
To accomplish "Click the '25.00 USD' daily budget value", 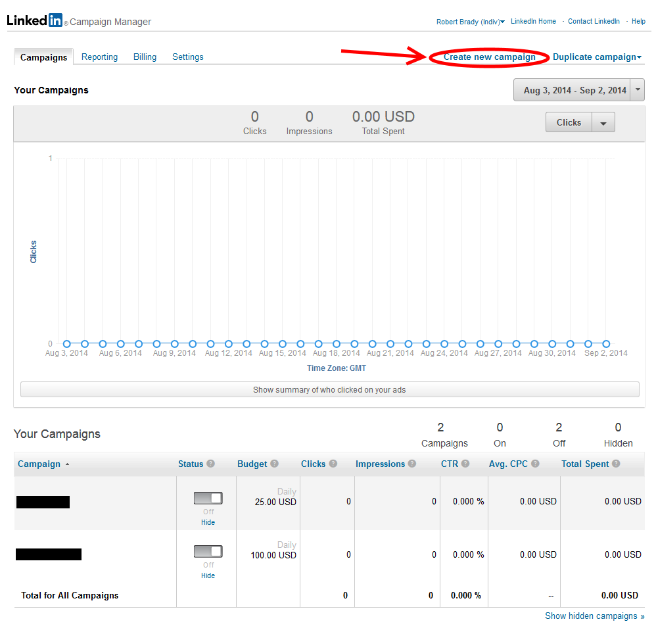I will point(275,502).
